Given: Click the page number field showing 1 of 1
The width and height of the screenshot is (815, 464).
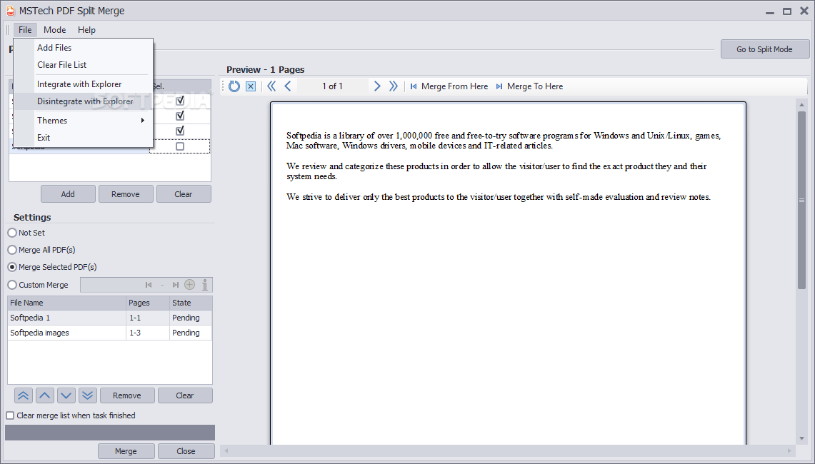Looking at the screenshot, I should (333, 86).
